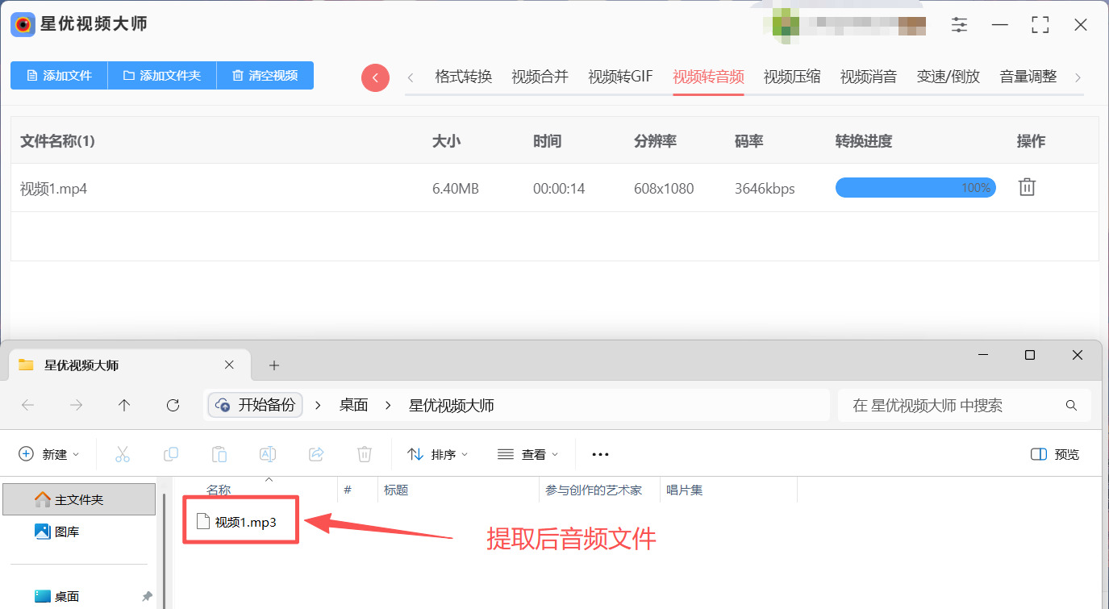Open the 查看 view dropdown
This screenshot has width=1109, height=609.
pos(528,454)
